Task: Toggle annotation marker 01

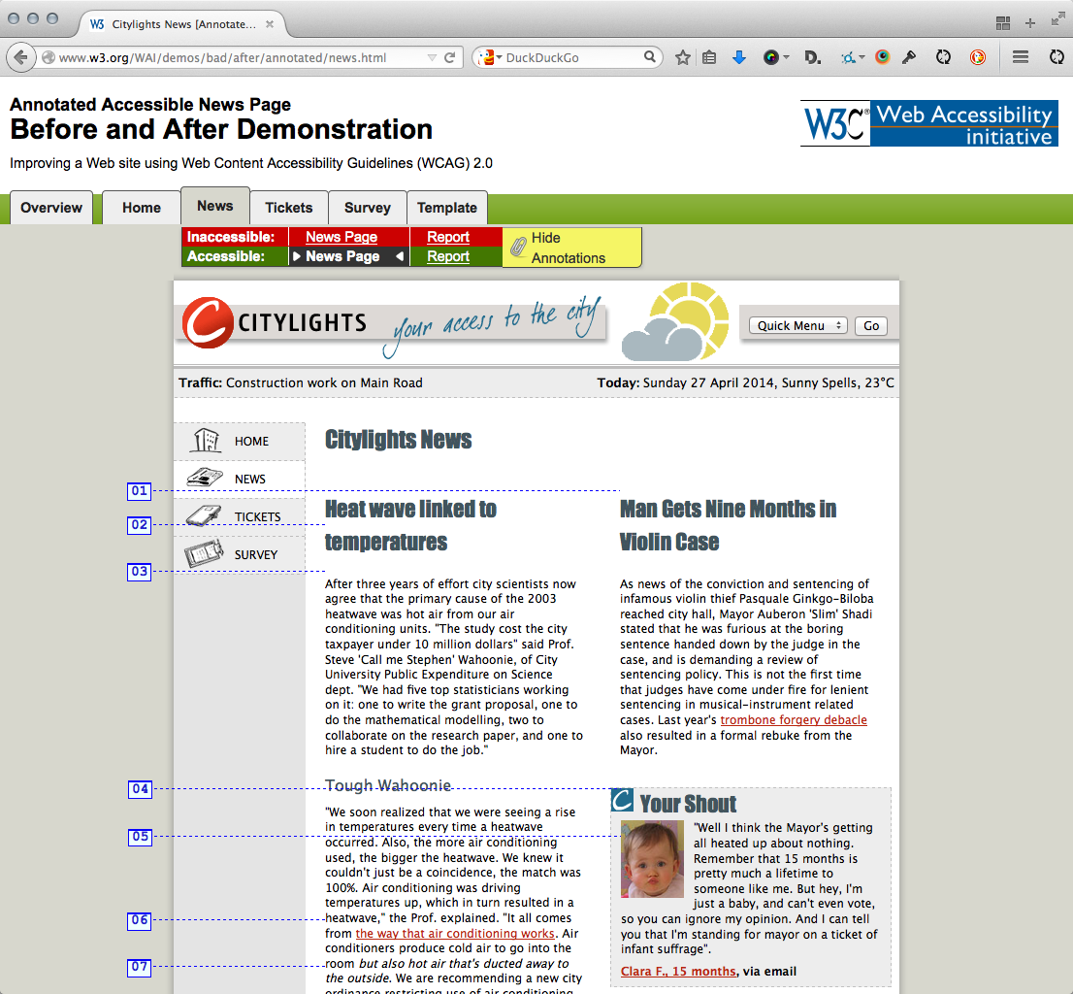Action: click(139, 491)
